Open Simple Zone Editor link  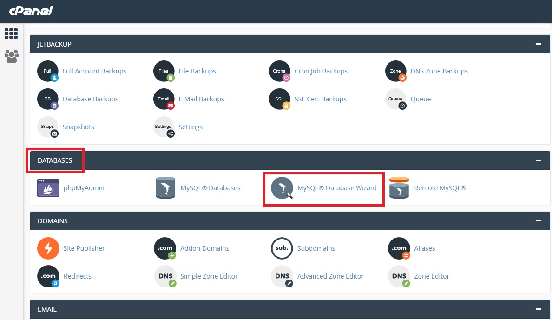coord(209,276)
